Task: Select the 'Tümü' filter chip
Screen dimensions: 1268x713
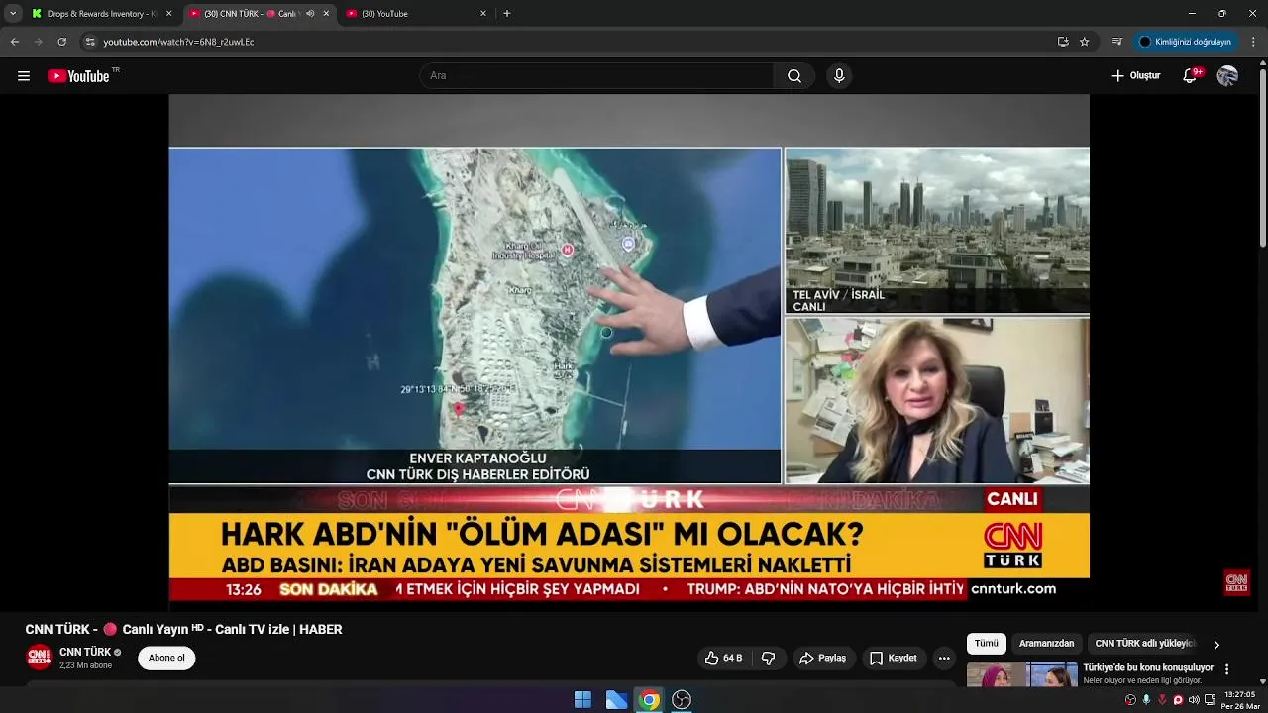Action: [987, 644]
